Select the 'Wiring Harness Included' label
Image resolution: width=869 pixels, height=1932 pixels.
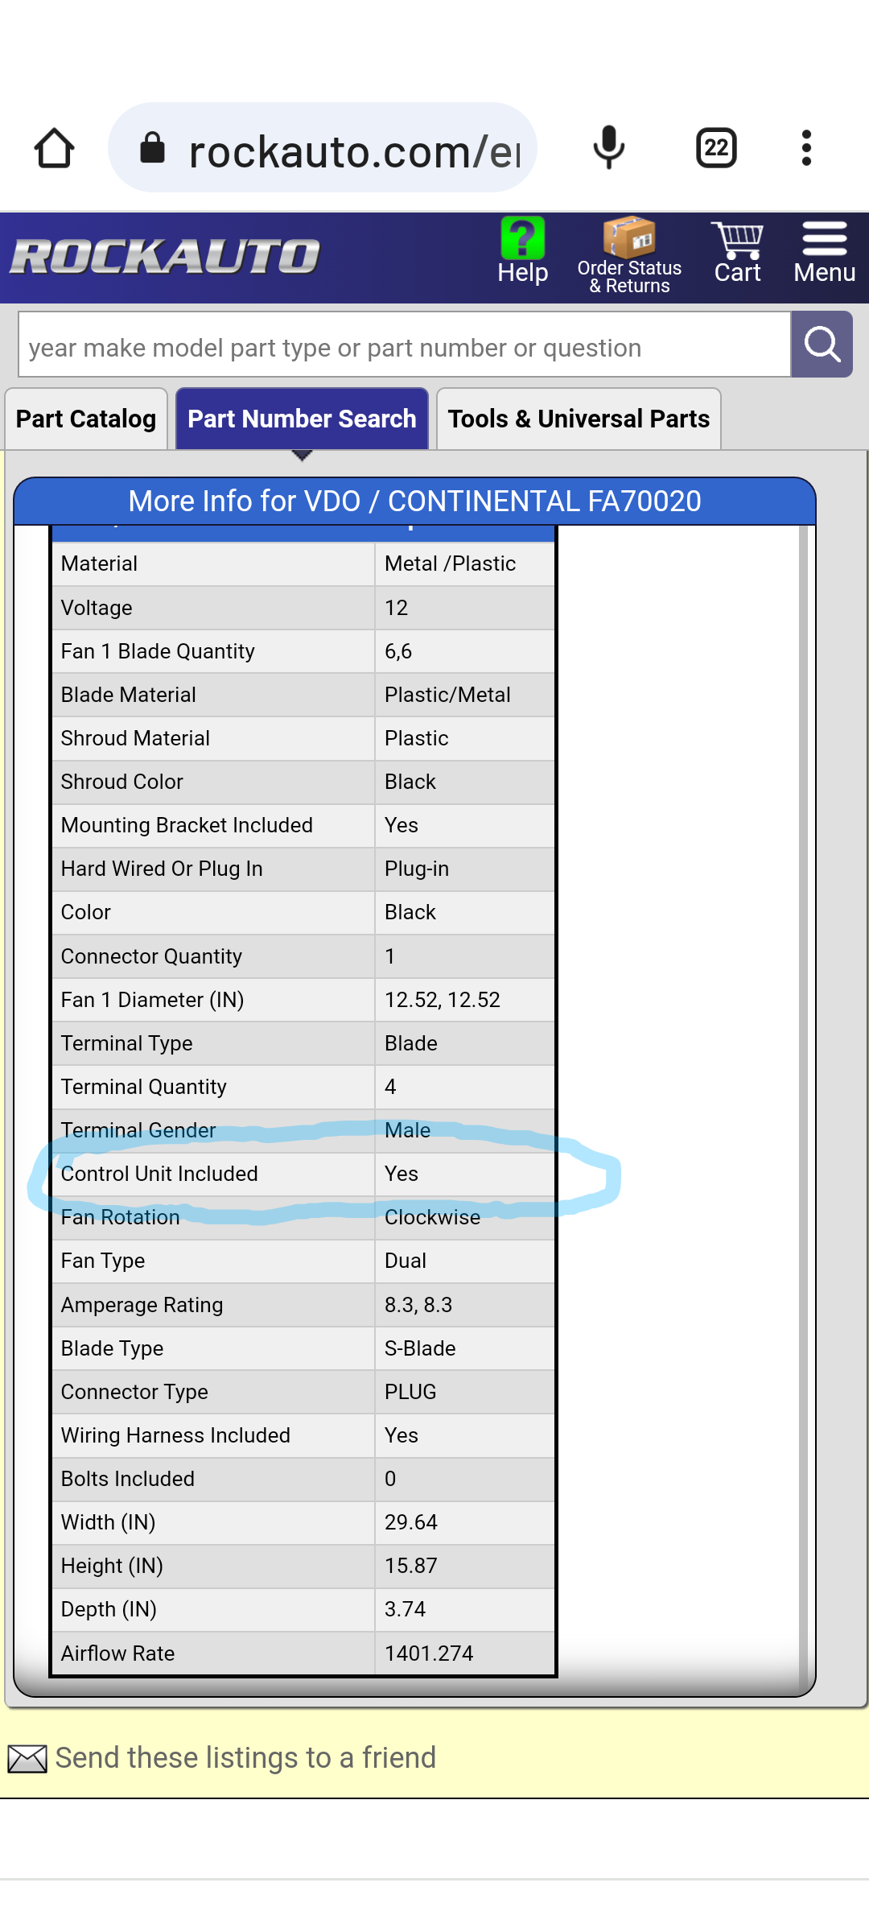[x=175, y=1435]
